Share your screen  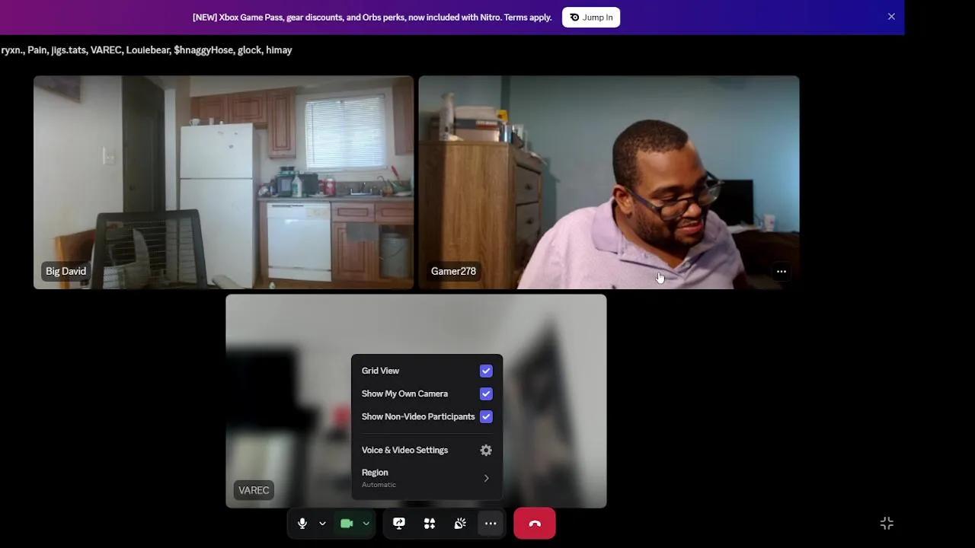[x=399, y=524]
